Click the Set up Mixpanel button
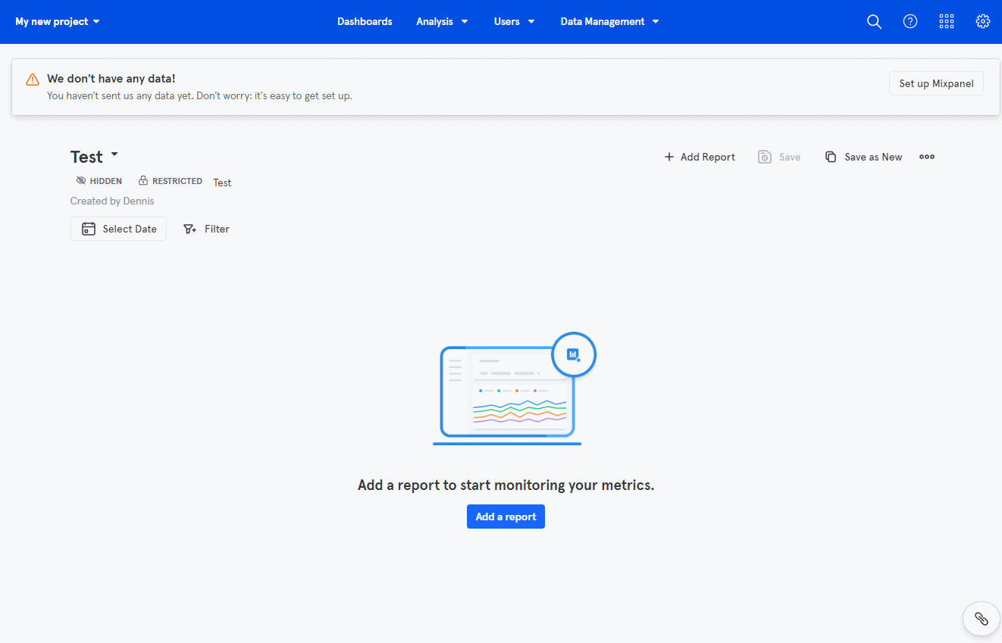Image resolution: width=1002 pixels, height=643 pixels. click(x=936, y=83)
